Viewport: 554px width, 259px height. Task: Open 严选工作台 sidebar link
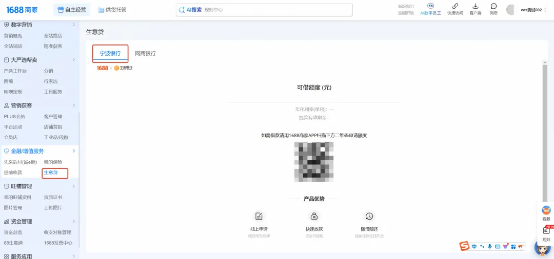(x=15, y=71)
